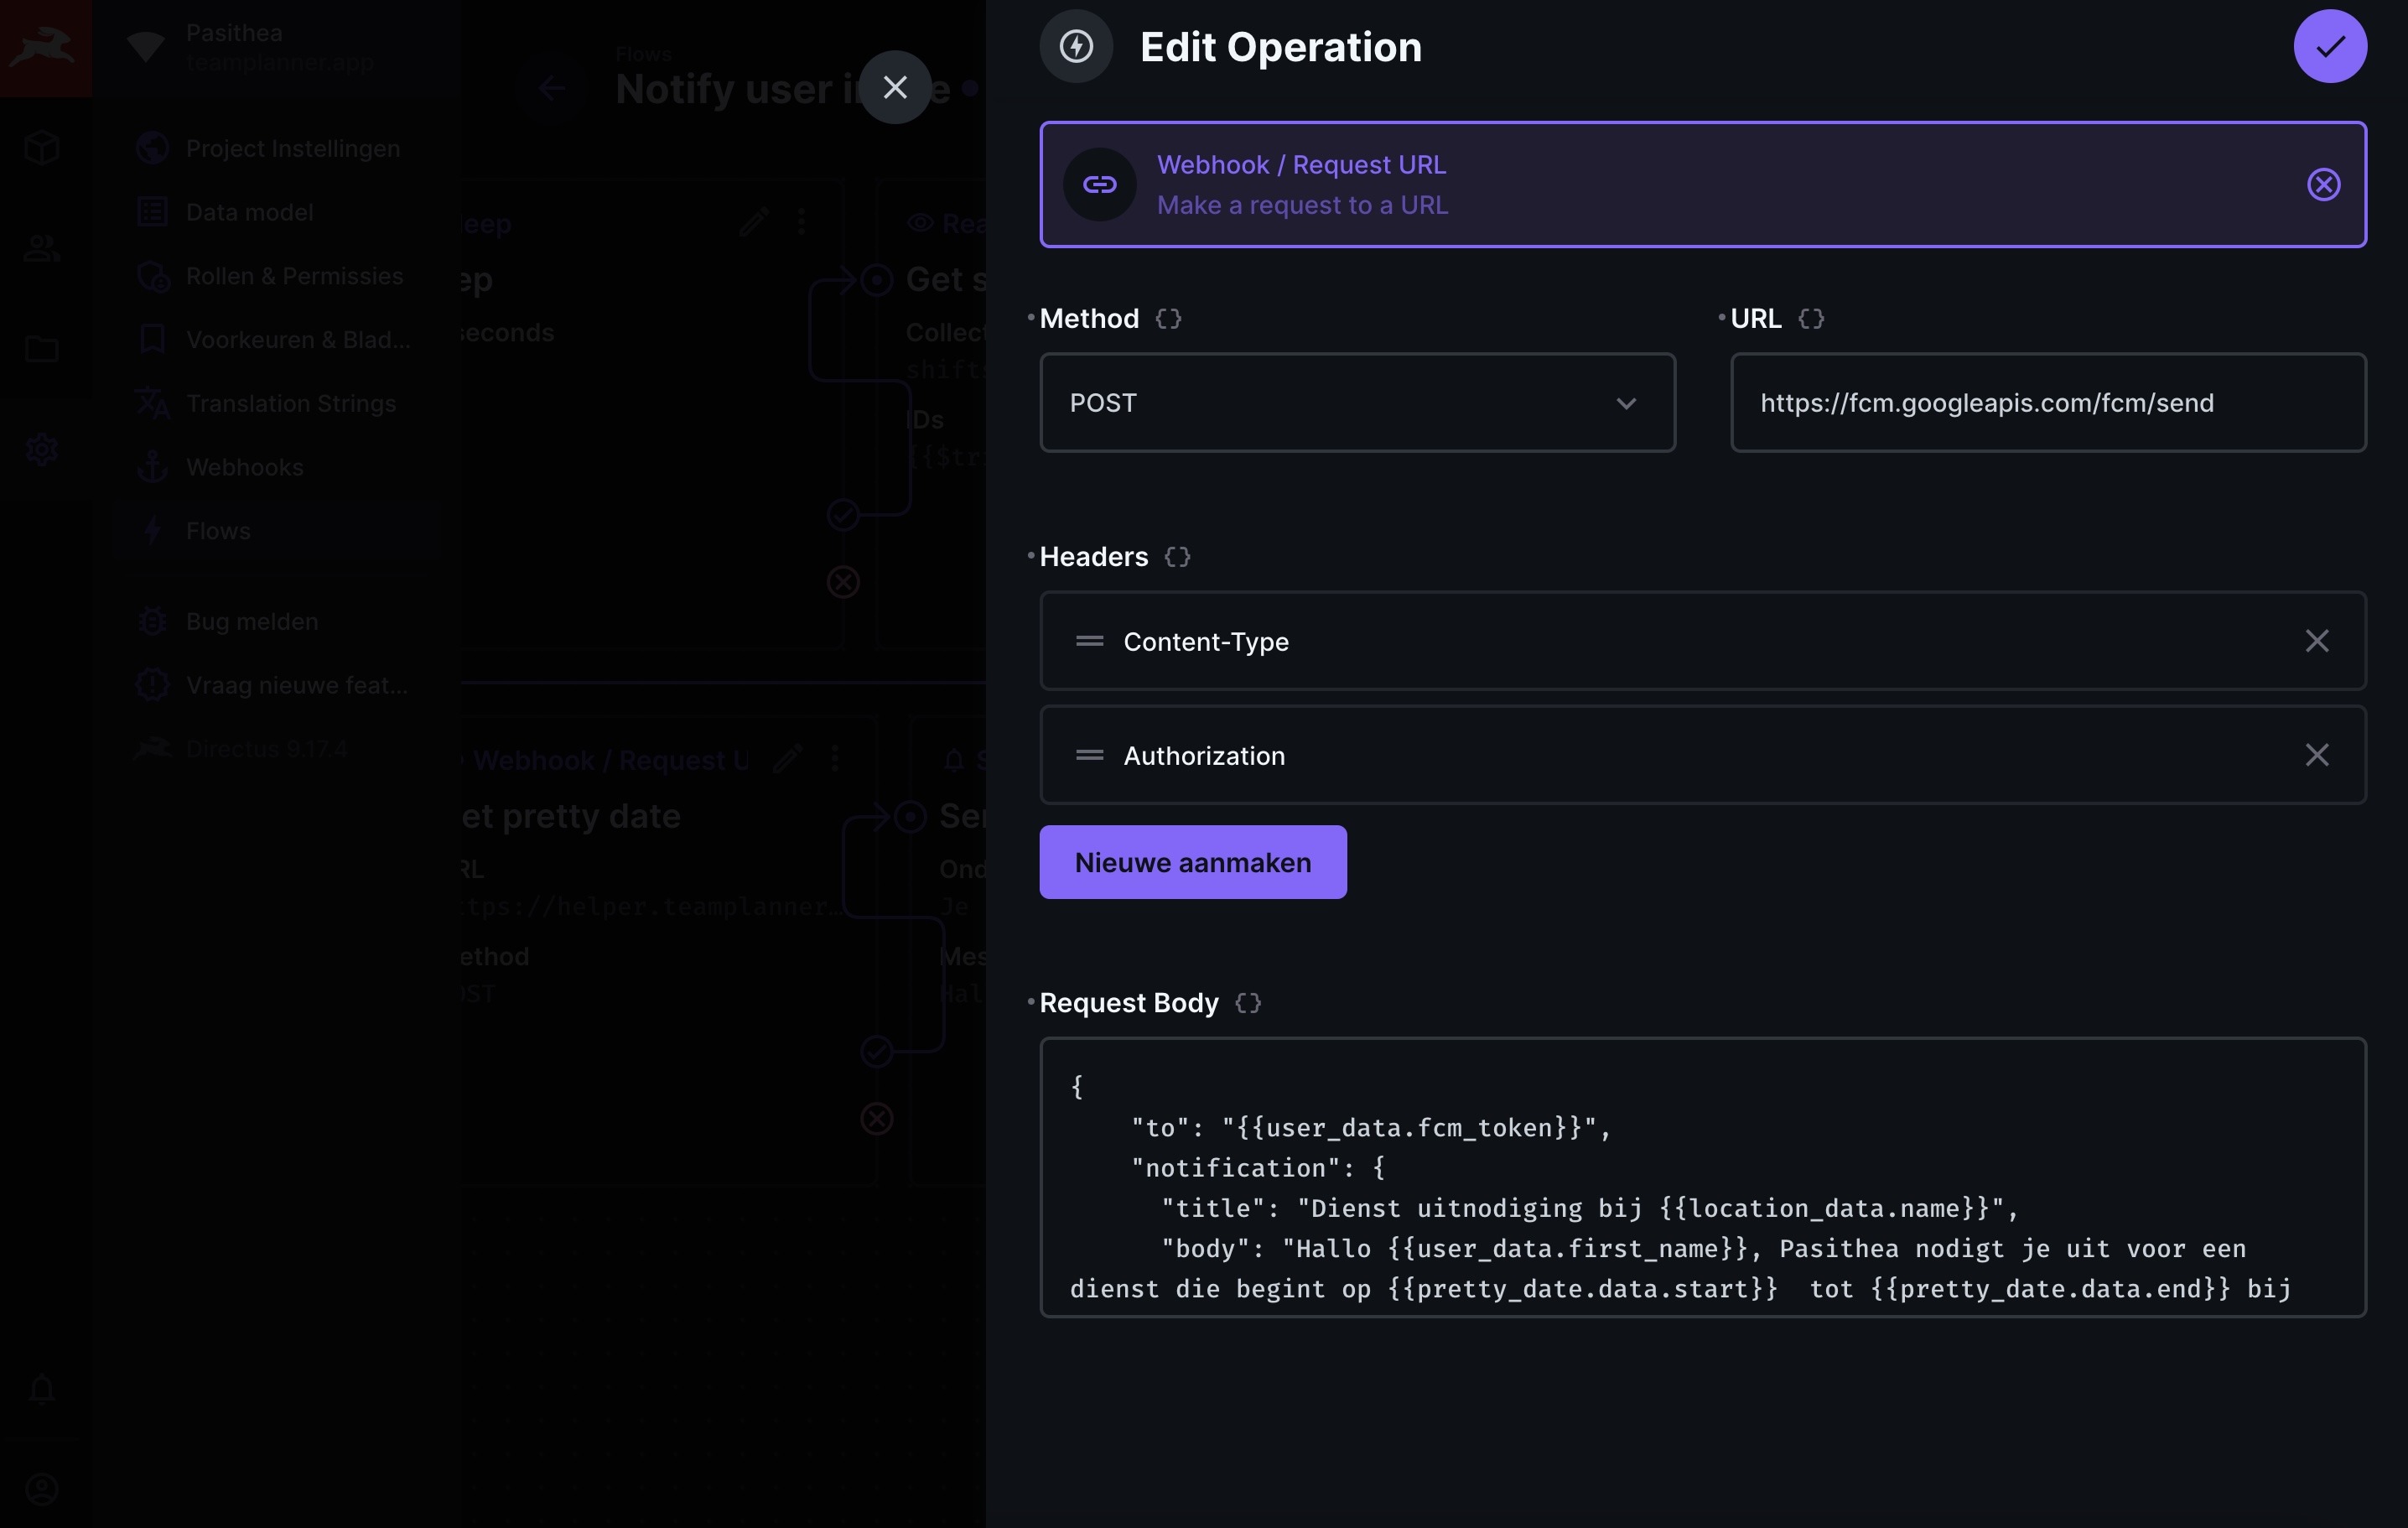Open Get pretty date operation options menu
This screenshot has width=2408, height=1528.
coord(835,759)
